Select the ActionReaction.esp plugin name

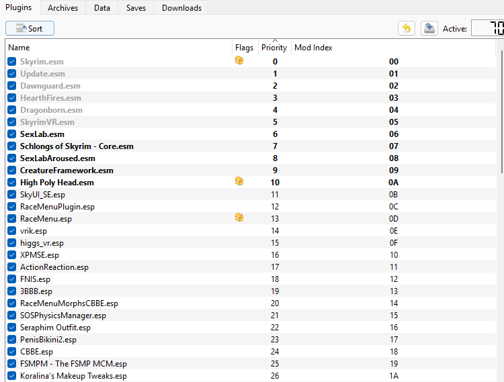click(x=54, y=267)
